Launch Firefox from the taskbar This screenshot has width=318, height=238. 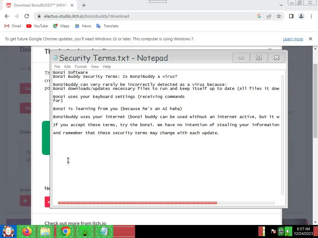tap(27, 231)
